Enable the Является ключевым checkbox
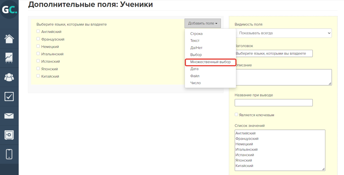Screen dimensions: 344x175 click(236, 115)
